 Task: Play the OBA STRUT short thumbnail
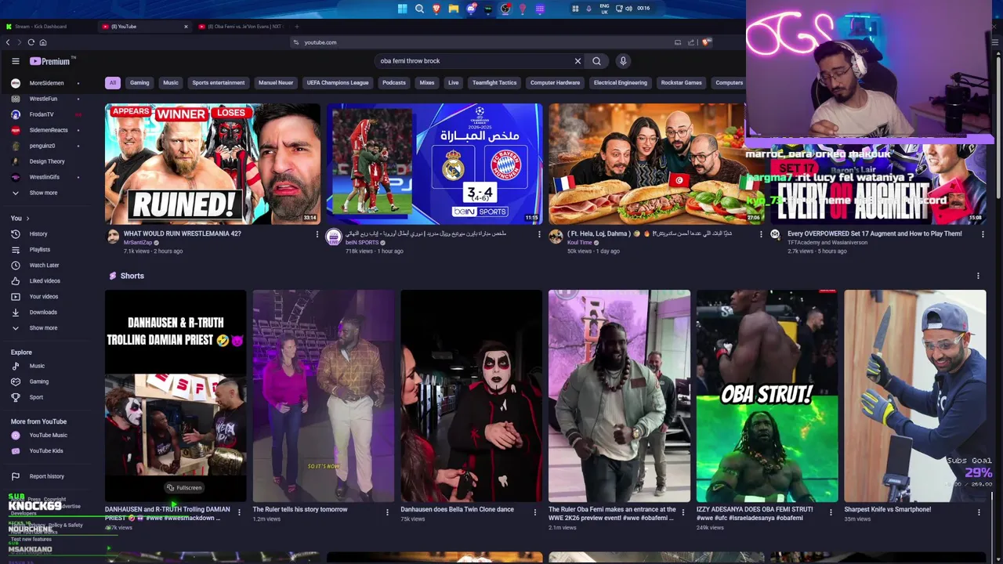point(767,396)
